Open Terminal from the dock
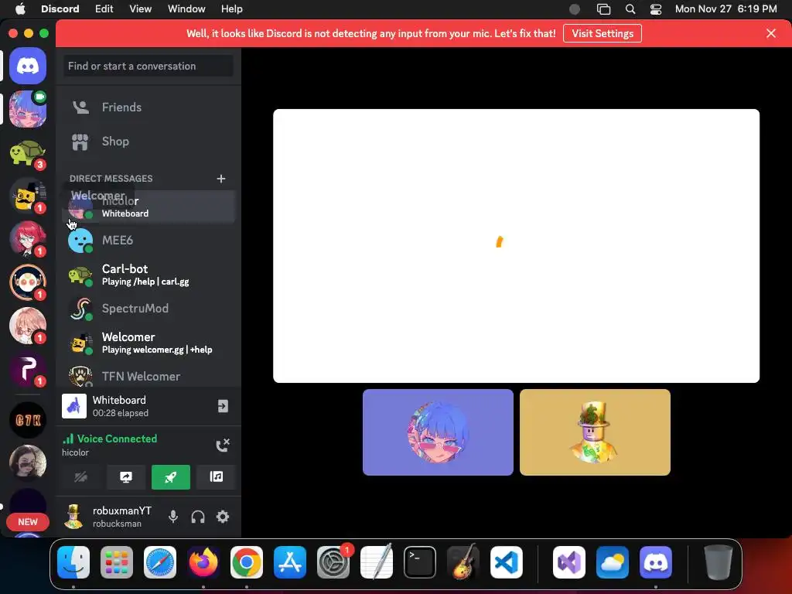The image size is (792, 594). point(420,562)
